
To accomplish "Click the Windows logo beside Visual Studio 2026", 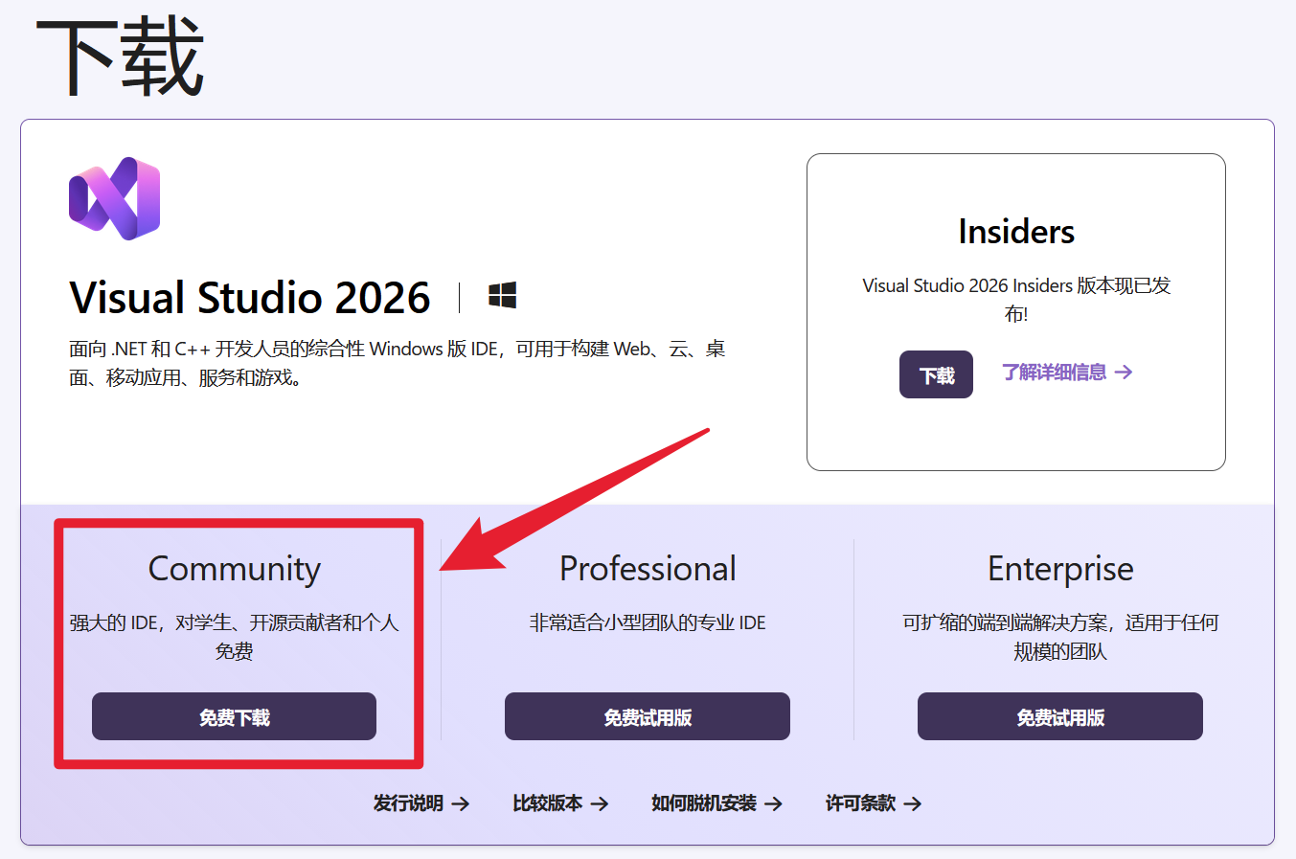I will [502, 296].
